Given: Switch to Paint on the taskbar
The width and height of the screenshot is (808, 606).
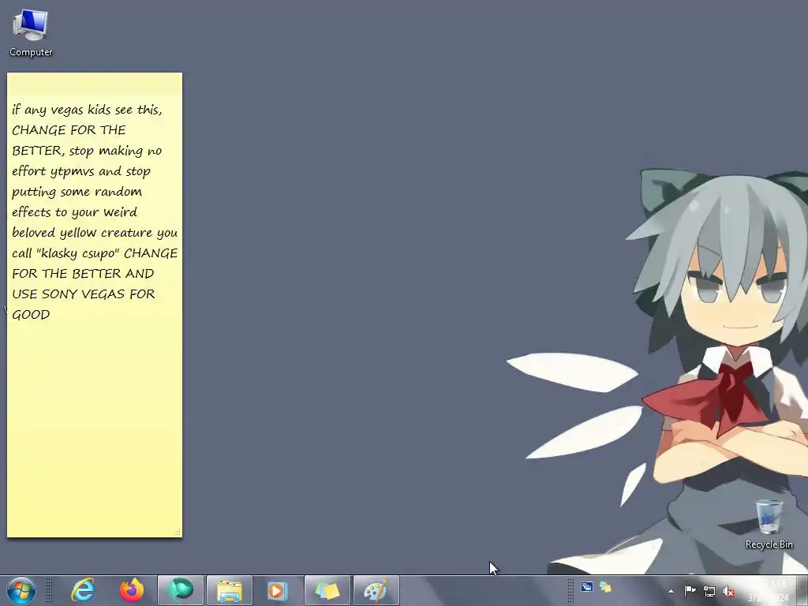Looking at the screenshot, I should click(x=376, y=590).
